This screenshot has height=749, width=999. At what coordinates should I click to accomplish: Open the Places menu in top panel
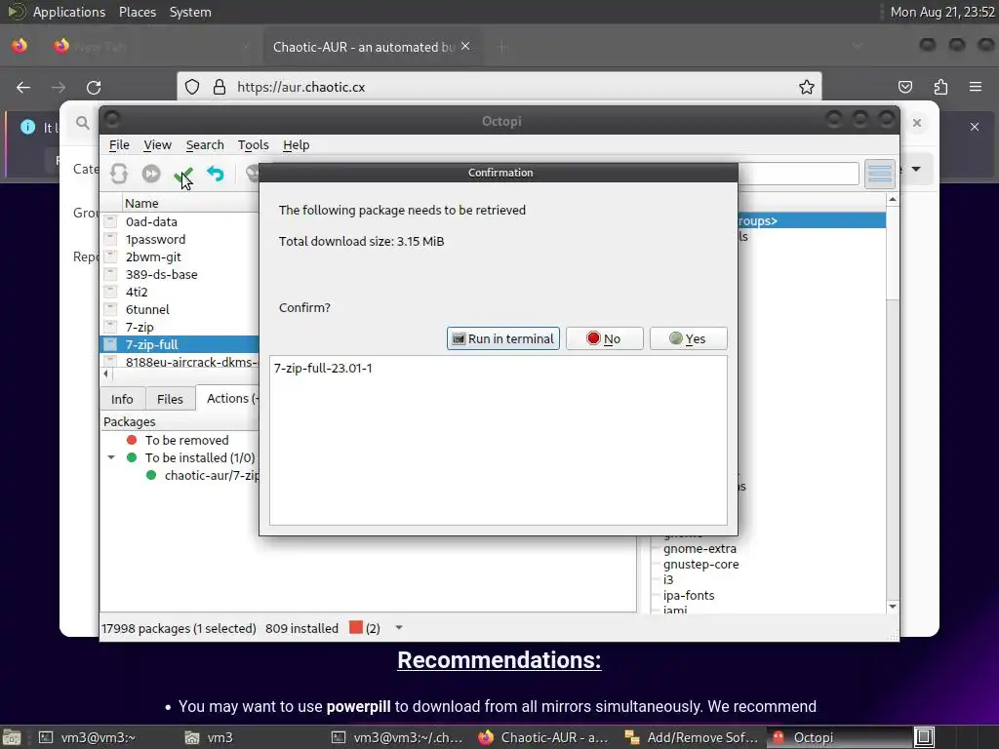point(138,12)
